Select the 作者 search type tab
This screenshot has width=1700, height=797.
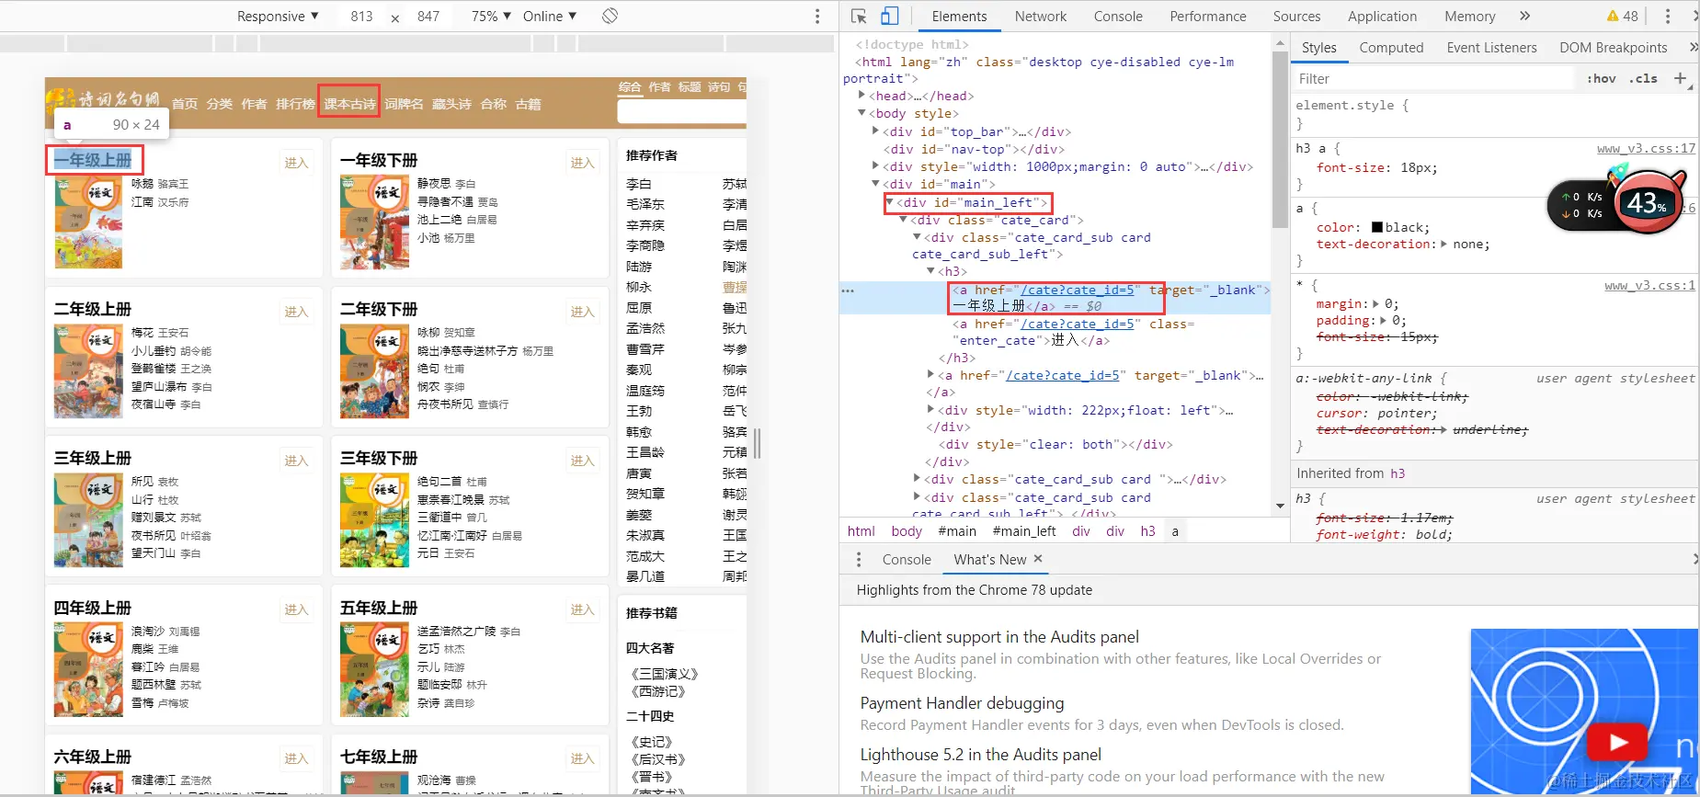click(x=659, y=87)
